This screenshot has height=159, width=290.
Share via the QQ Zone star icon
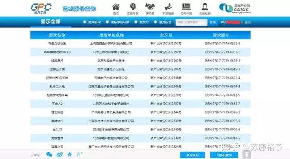70,155
